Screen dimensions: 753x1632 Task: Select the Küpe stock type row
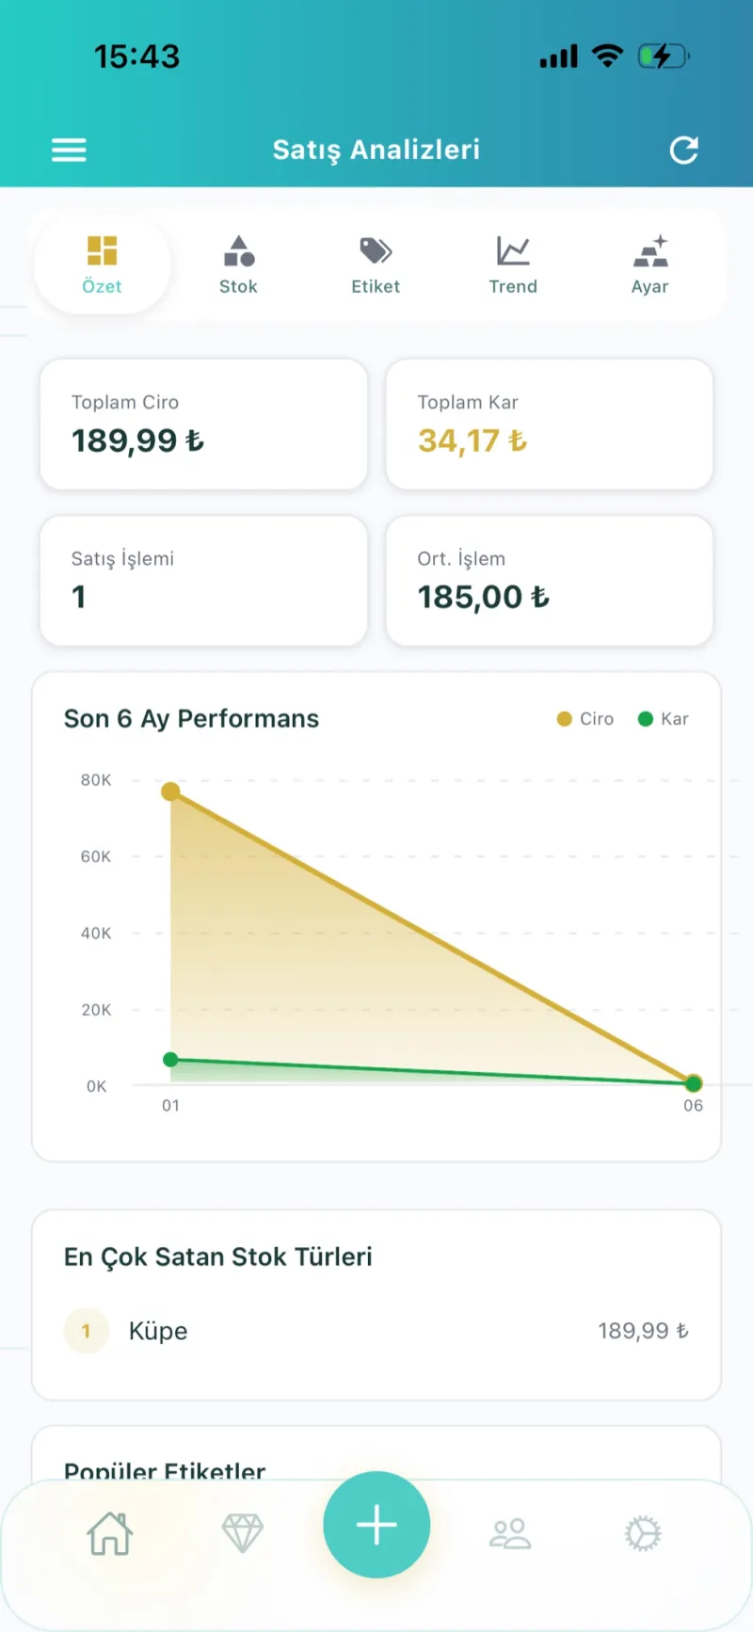(376, 1331)
